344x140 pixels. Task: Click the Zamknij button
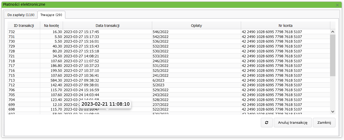pos(324,123)
